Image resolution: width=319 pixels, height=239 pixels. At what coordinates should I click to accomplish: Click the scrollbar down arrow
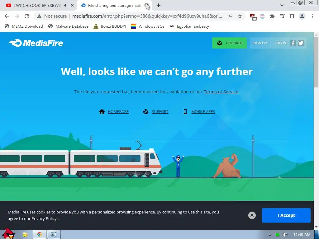click(x=317, y=227)
